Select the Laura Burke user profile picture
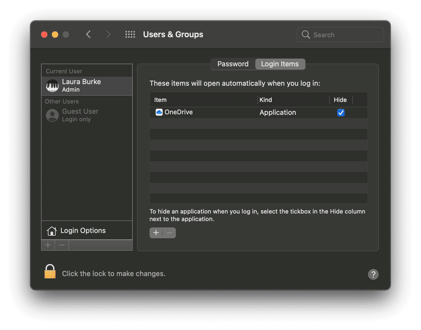421x330 pixels. pos(52,86)
